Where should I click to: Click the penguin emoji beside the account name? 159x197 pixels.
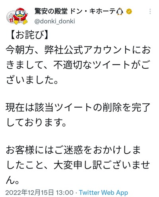pyautogui.click(x=120, y=12)
